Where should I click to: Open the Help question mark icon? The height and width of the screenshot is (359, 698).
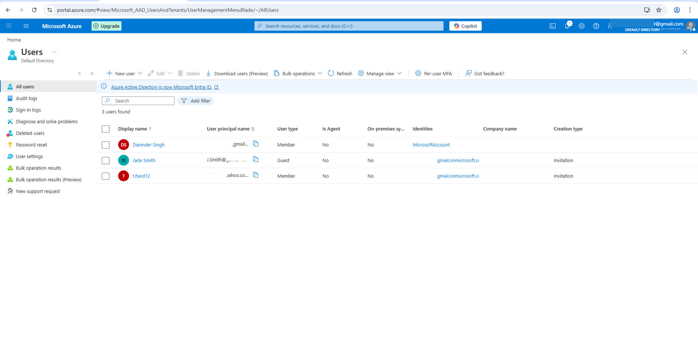tap(596, 26)
